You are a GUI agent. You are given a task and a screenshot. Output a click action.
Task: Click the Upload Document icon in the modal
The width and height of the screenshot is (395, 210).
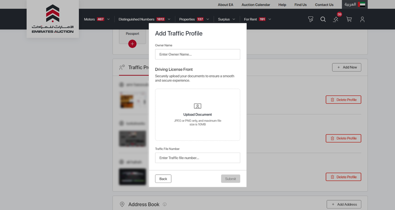click(x=197, y=106)
